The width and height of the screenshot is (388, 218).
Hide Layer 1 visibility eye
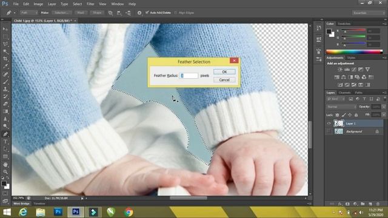329,123
